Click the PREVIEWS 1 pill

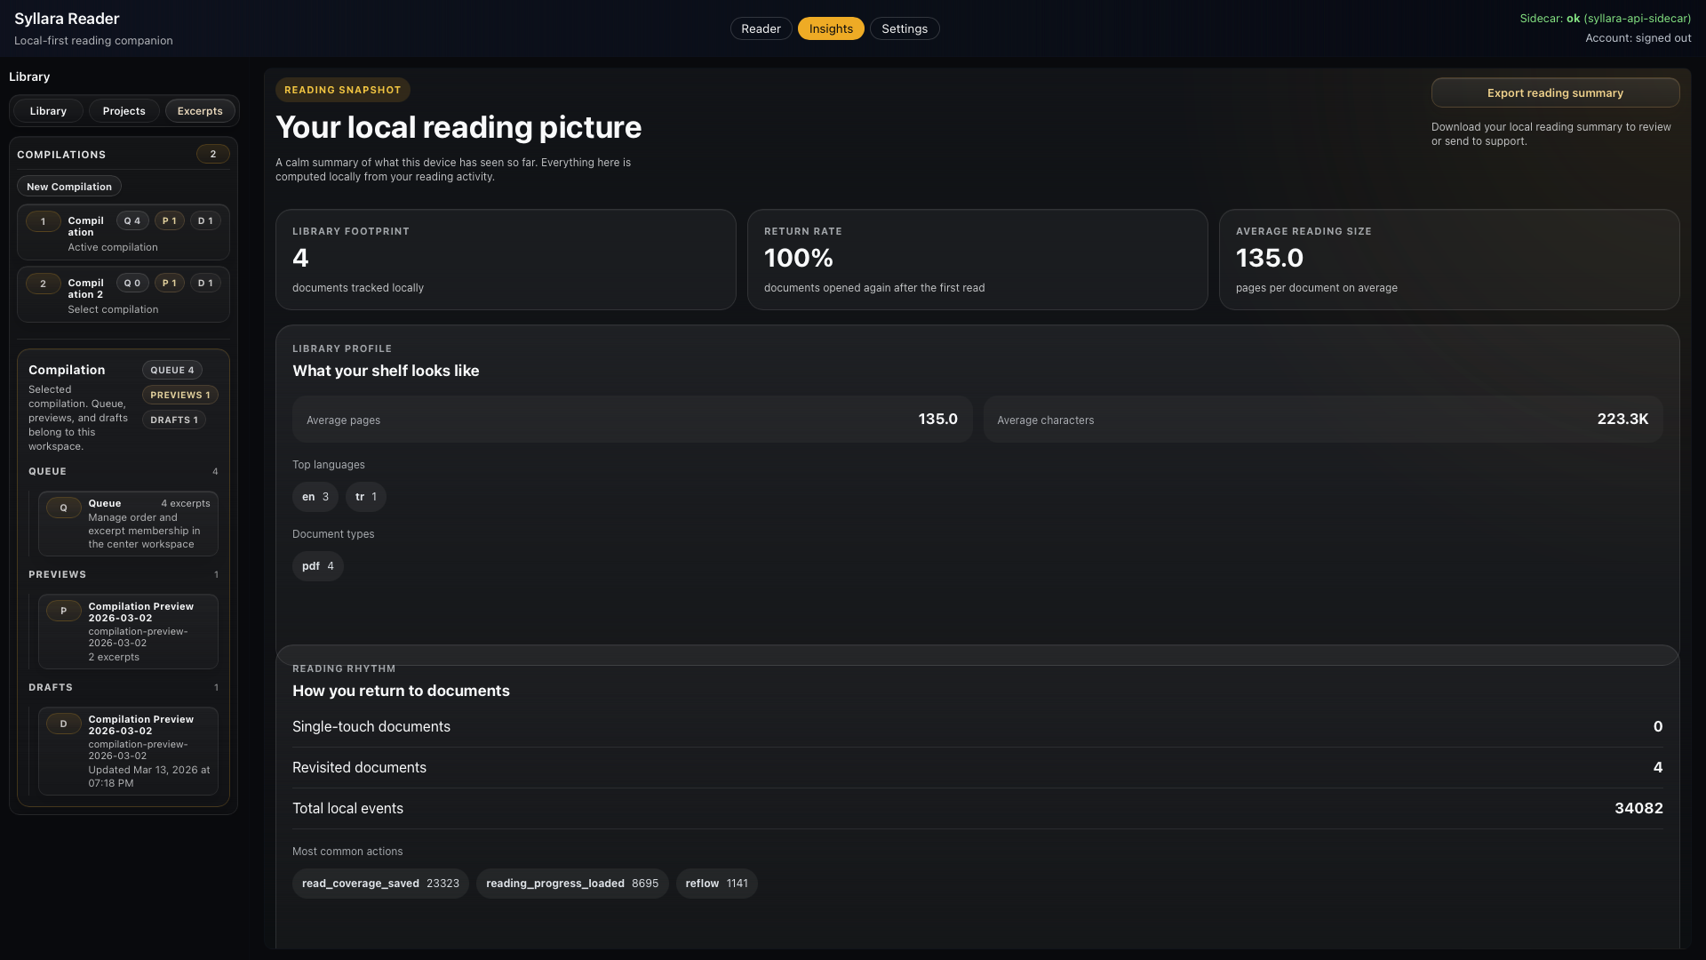coord(180,395)
